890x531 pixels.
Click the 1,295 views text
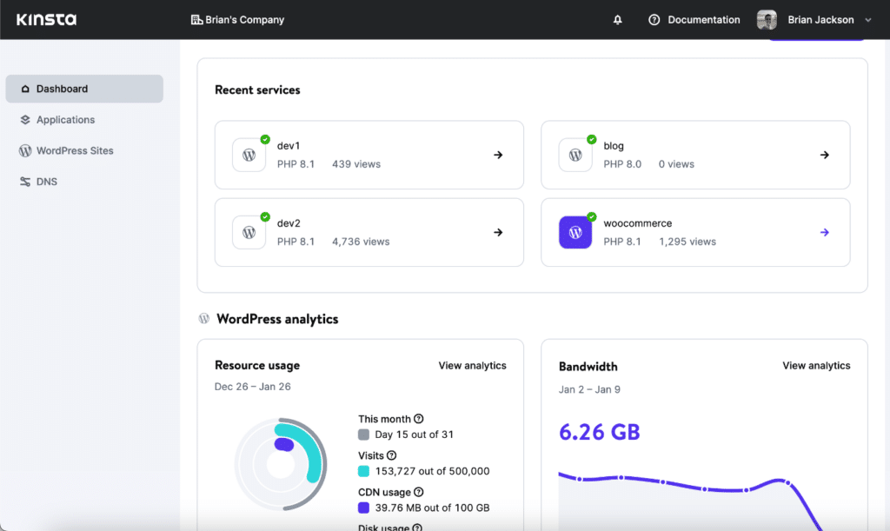(687, 242)
